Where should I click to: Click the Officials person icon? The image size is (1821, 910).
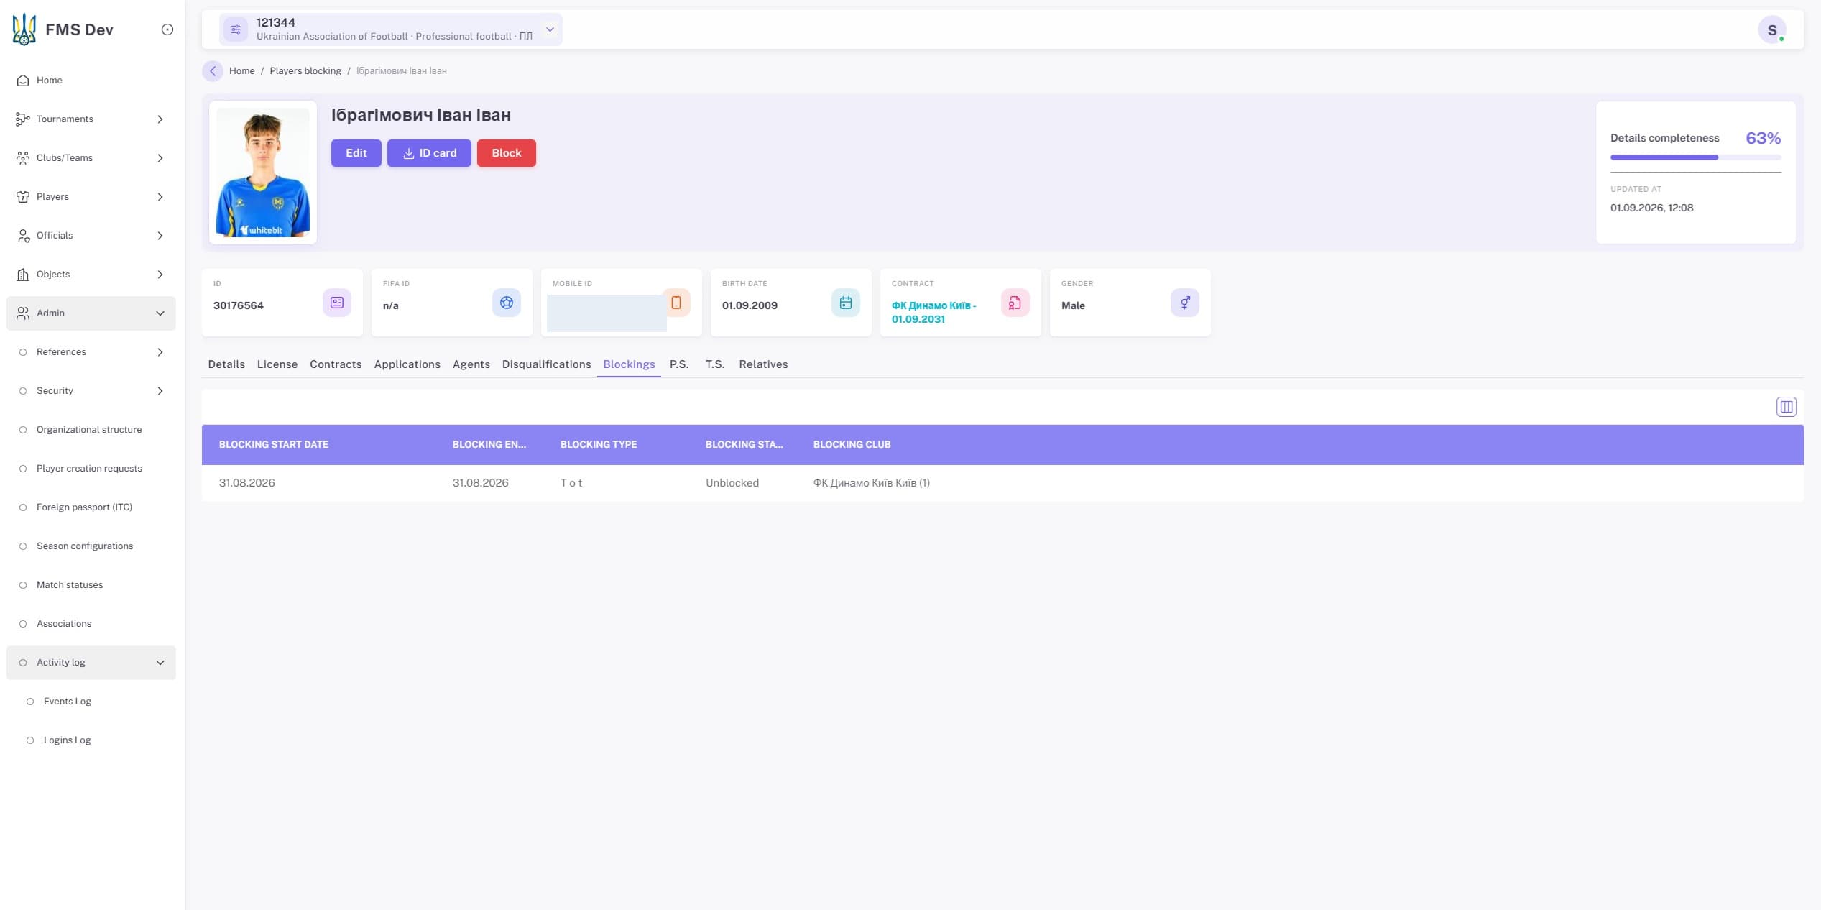23,236
